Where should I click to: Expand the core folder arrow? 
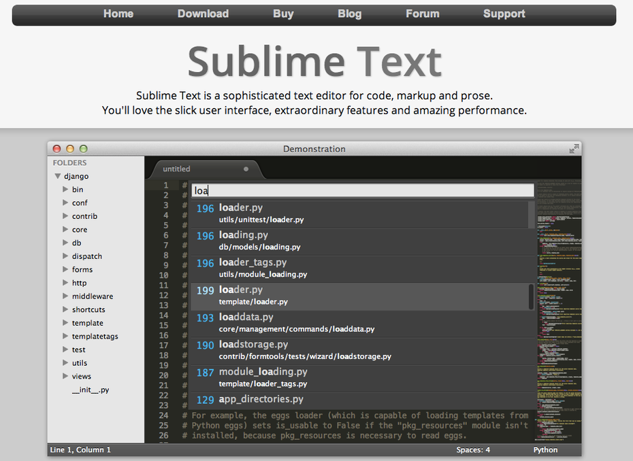pos(65,229)
